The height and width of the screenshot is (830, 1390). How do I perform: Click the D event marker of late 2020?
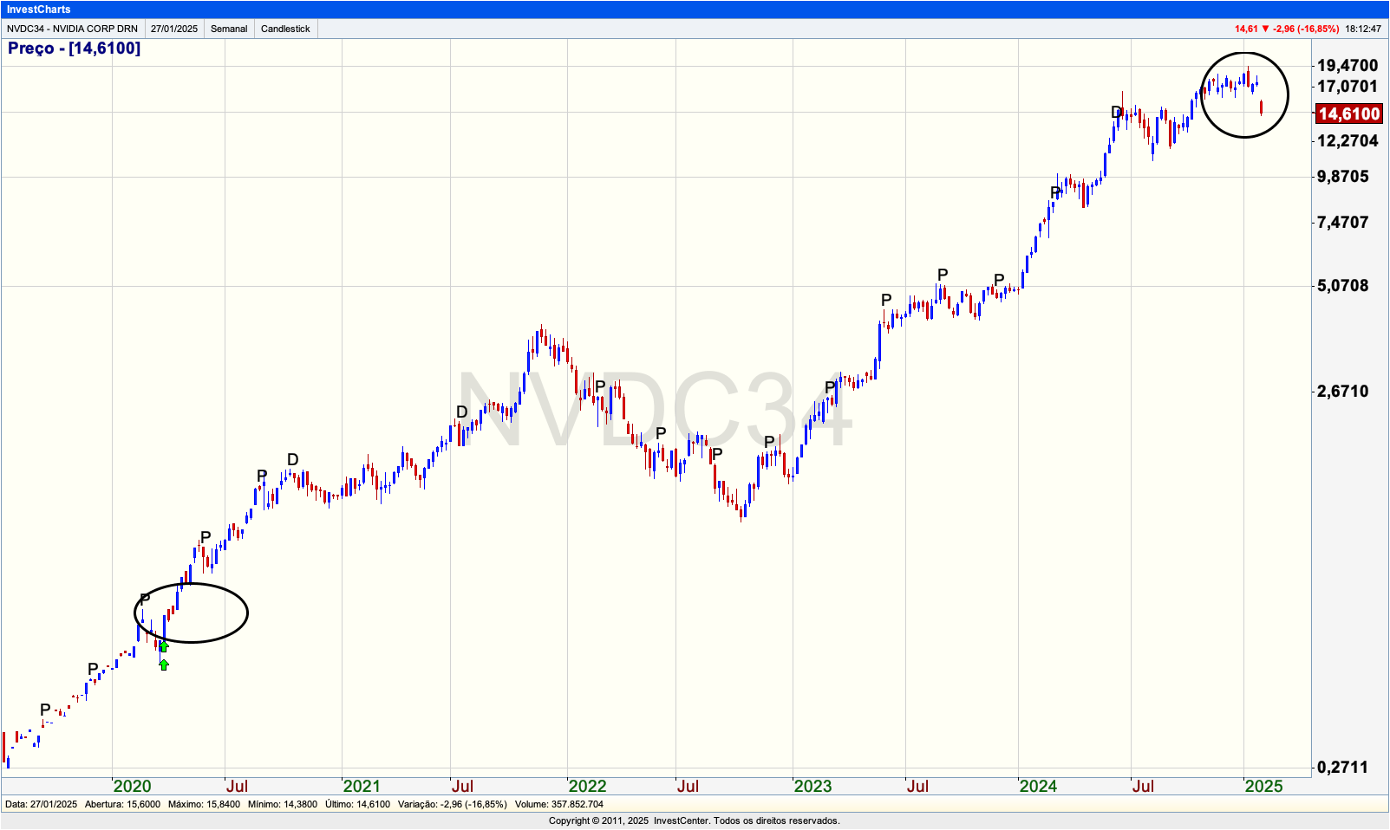292,459
